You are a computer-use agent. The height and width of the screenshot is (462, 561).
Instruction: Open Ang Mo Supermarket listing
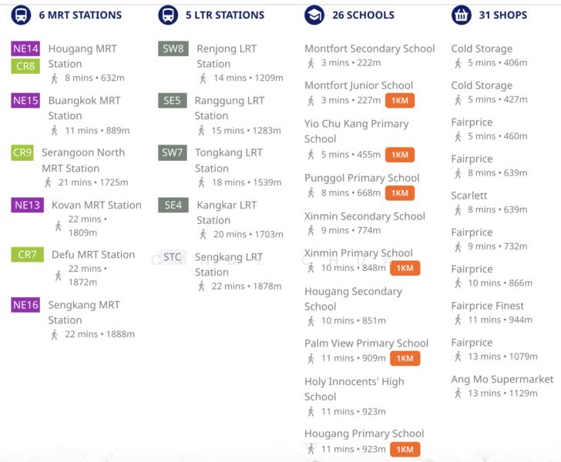pos(502,380)
